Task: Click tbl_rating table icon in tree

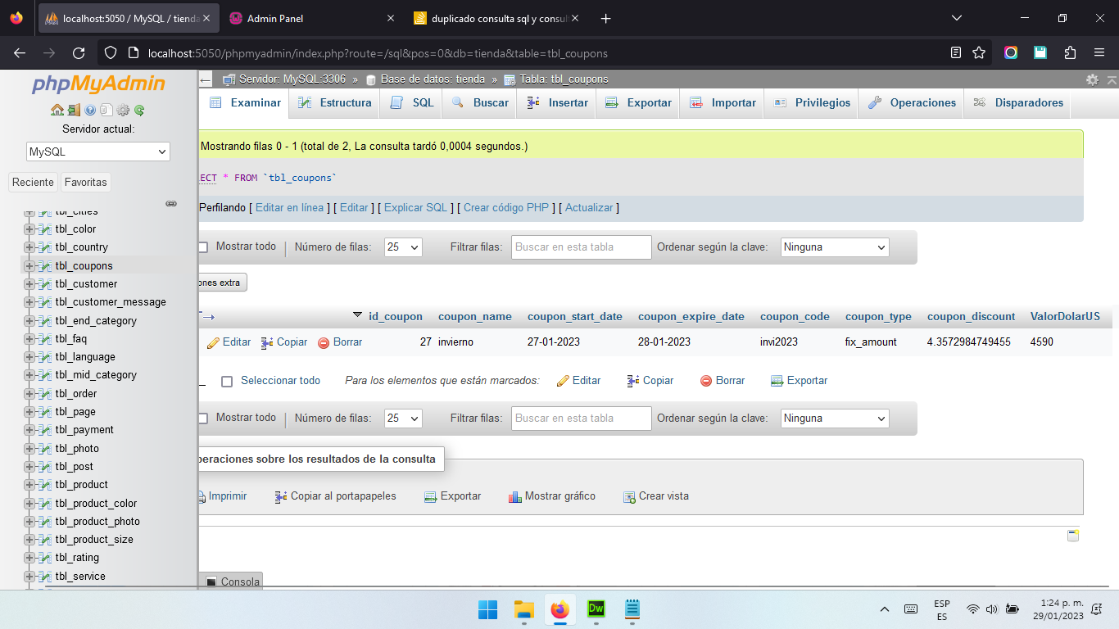Action: click(45, 558)
